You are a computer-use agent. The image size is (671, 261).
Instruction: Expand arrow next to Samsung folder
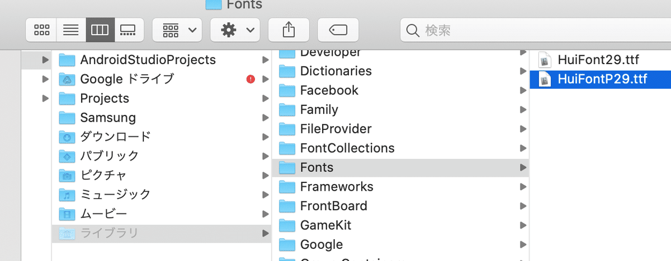pyautogui.click(x=265, y=118)
